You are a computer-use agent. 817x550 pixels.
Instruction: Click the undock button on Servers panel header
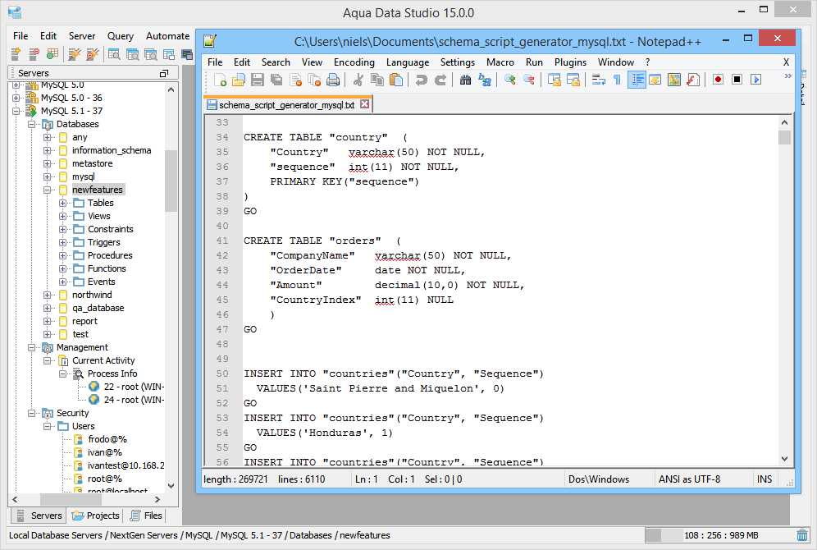pyautogui.click(x=163, y=74)
